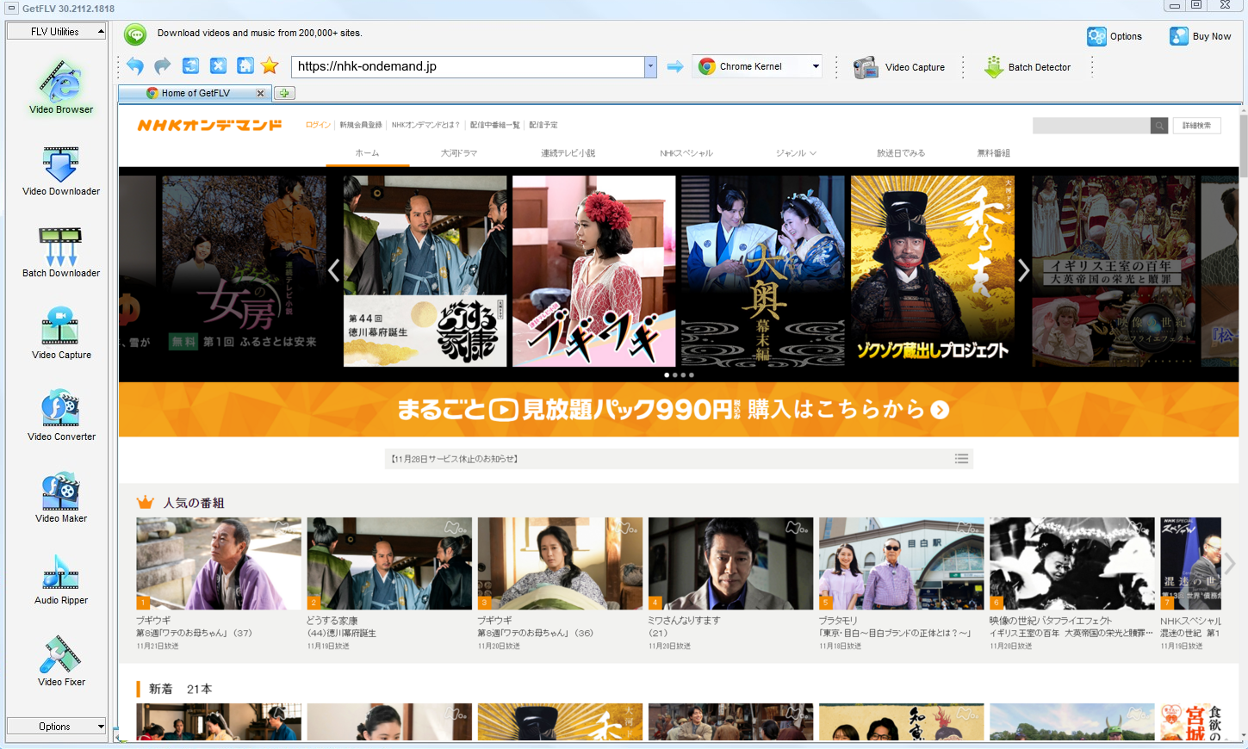Open ranked #5 ブラタモリ thumbnail

point(901,564)
